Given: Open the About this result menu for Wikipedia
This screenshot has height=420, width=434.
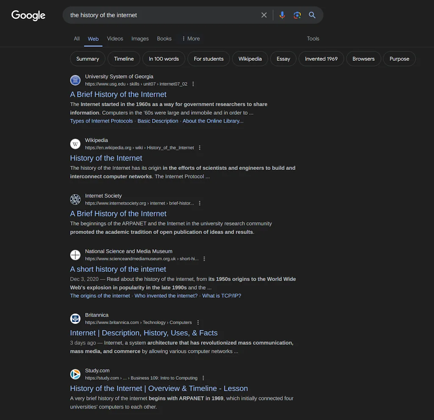Looking at the screenshot, I should [200, 147].
